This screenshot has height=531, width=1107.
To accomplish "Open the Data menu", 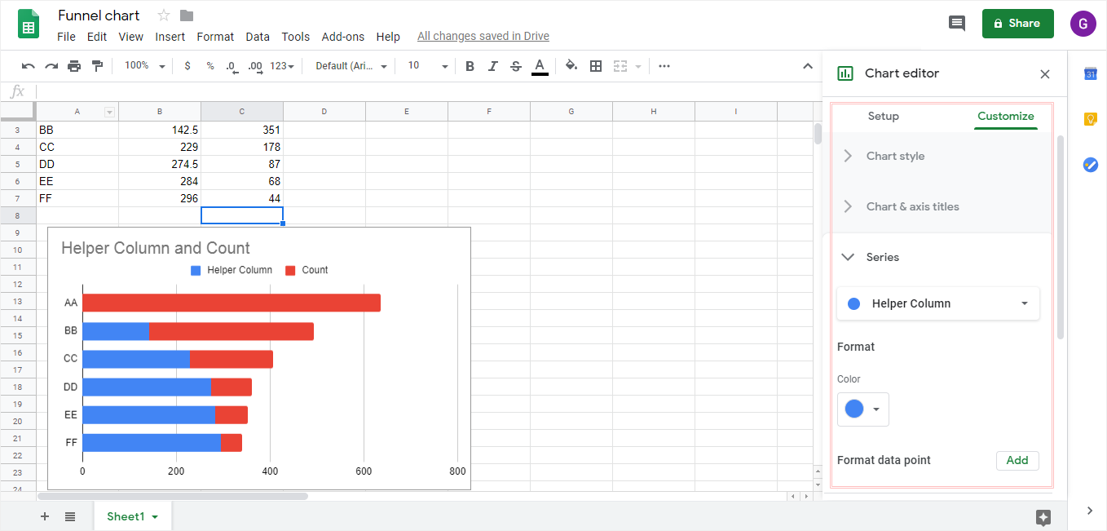I will click(258, 36).
